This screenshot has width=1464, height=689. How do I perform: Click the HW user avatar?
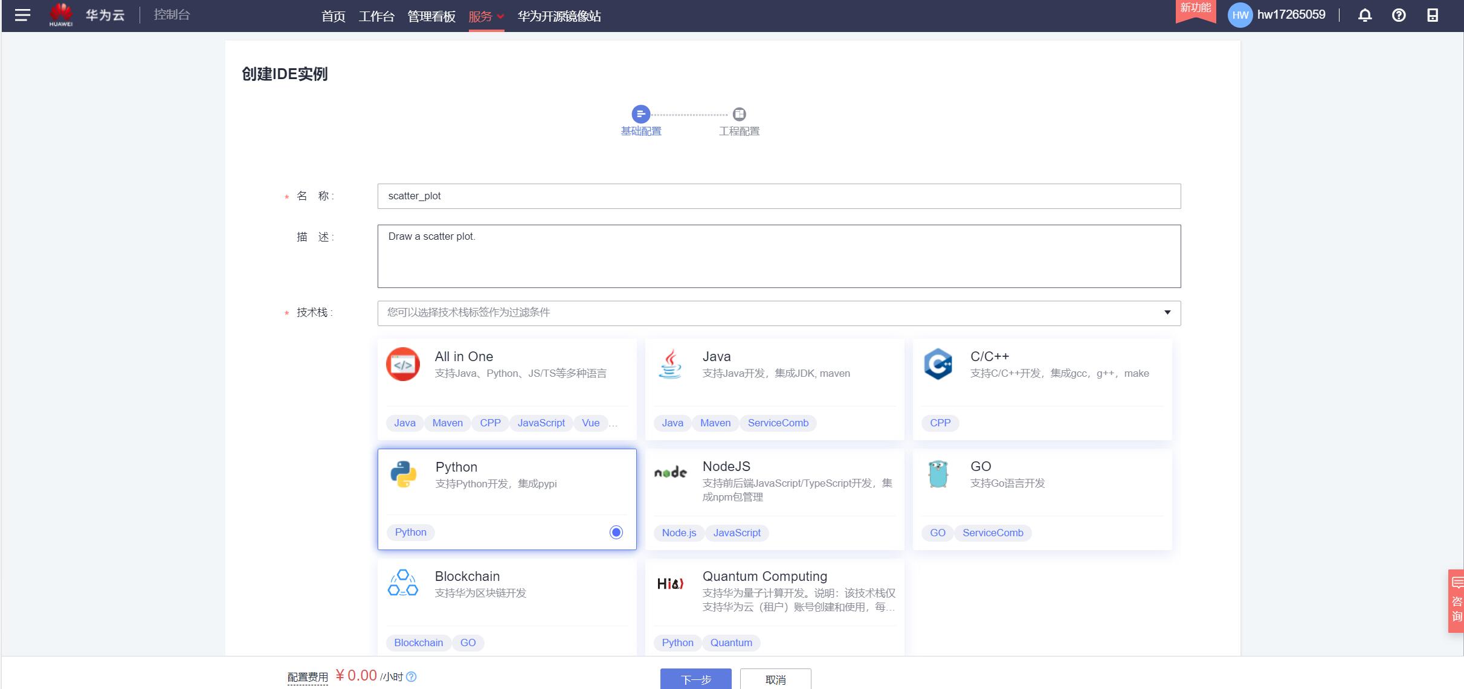[x=1240, y=16]
